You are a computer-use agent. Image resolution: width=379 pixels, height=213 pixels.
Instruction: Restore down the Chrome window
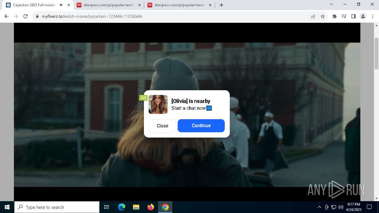359,4
